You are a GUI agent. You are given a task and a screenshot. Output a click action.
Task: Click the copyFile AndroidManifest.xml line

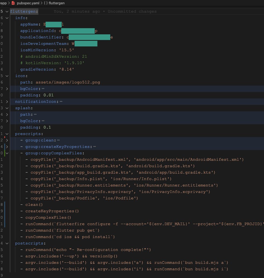click(x=135, y=160)
